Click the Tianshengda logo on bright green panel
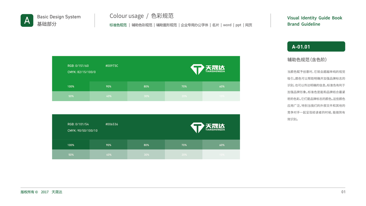Image resolution: width=366 pixels, height=206 pixels. pyautogui.click(x=208, y=69)
